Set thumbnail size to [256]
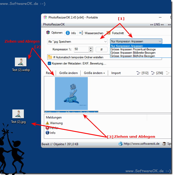Screen dimensions: 173x175 coord(157,73)
